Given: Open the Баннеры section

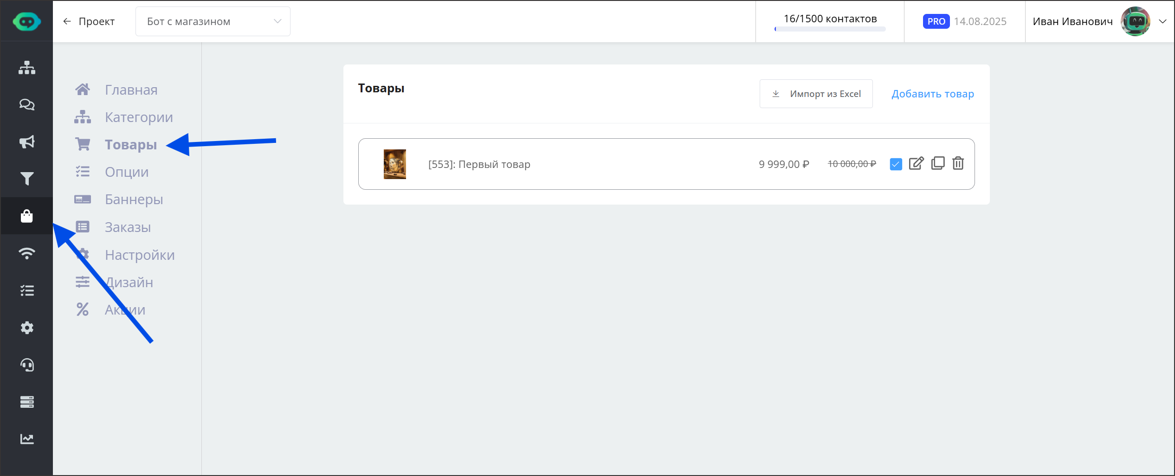Looking at the screenshot, I should (134, 199).
